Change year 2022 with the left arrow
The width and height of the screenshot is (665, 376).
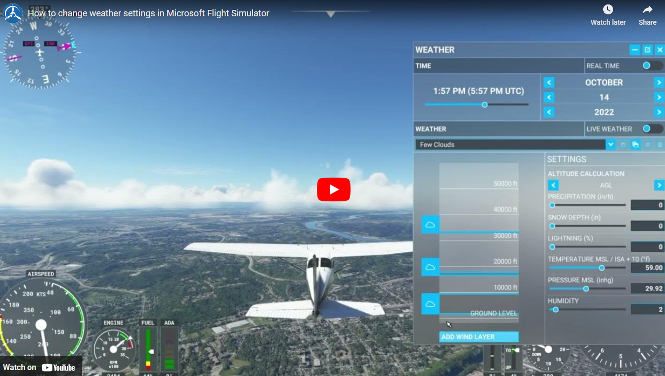pos(549,112)
